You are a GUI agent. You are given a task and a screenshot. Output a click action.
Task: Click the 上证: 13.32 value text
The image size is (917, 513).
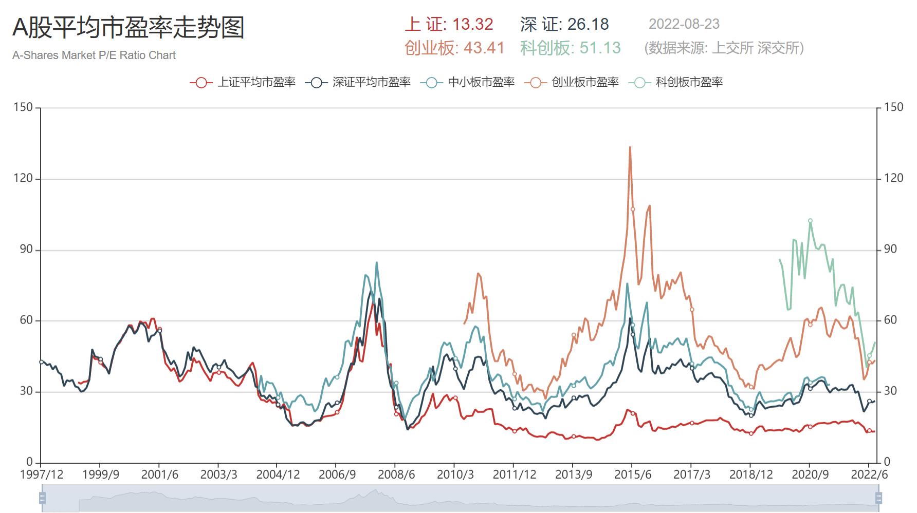click(450, 24)
